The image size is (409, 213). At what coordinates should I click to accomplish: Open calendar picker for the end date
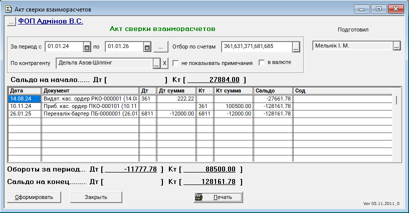pyautogui.click(x=147, y=47)
